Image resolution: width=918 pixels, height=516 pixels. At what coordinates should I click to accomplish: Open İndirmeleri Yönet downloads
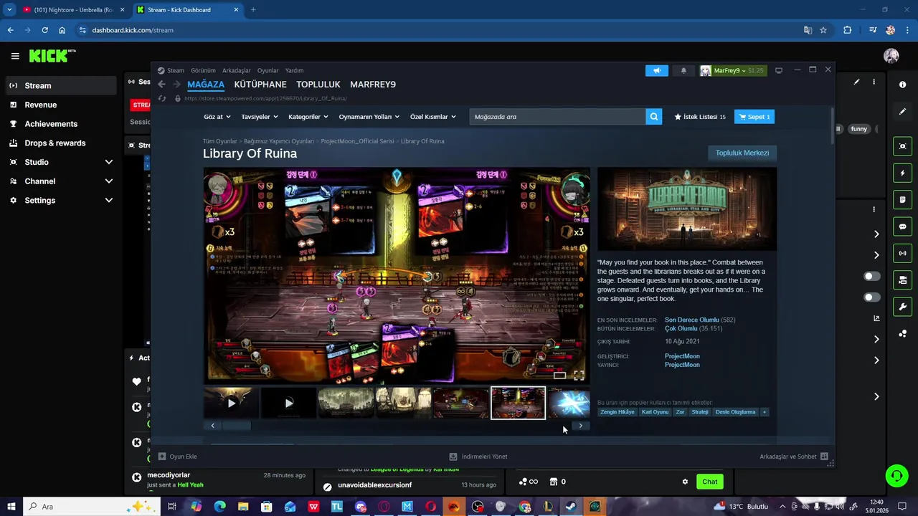pyautogui.click(x=478, y=457)
